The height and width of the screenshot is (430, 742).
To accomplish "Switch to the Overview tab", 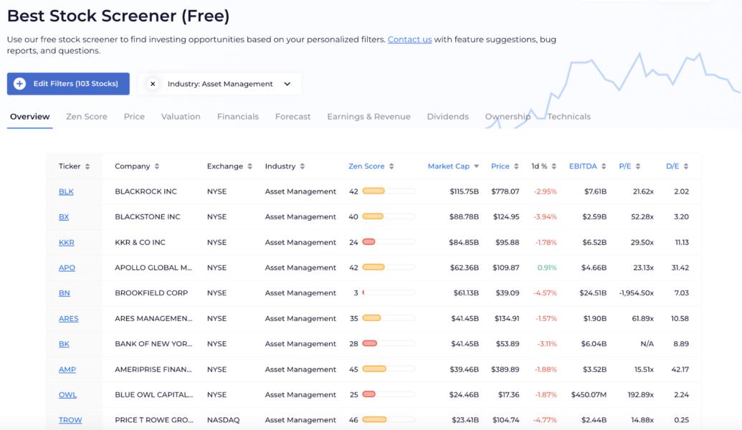I will (30, 116).
